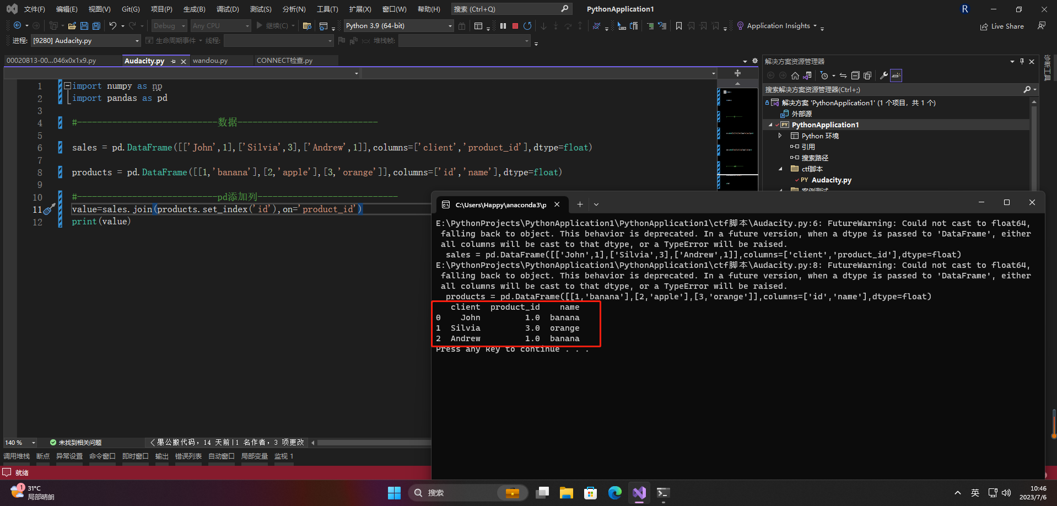
Task: Click Sync with Active Document arrows icon
Action: (x=843, y=76)
